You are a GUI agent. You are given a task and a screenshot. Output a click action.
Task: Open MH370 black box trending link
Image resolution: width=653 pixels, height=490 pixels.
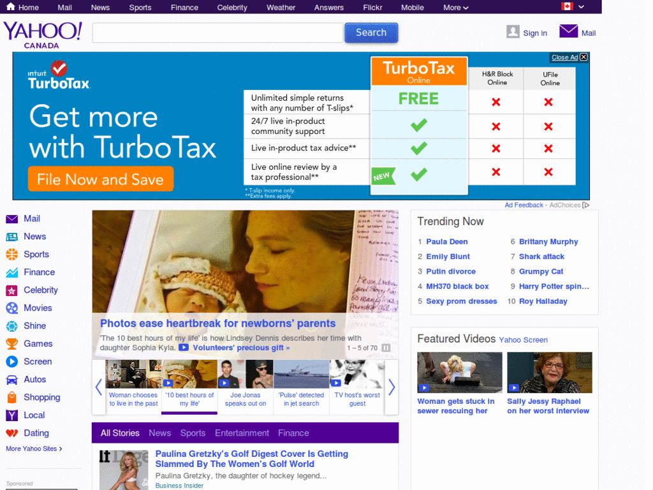(457, 286)
